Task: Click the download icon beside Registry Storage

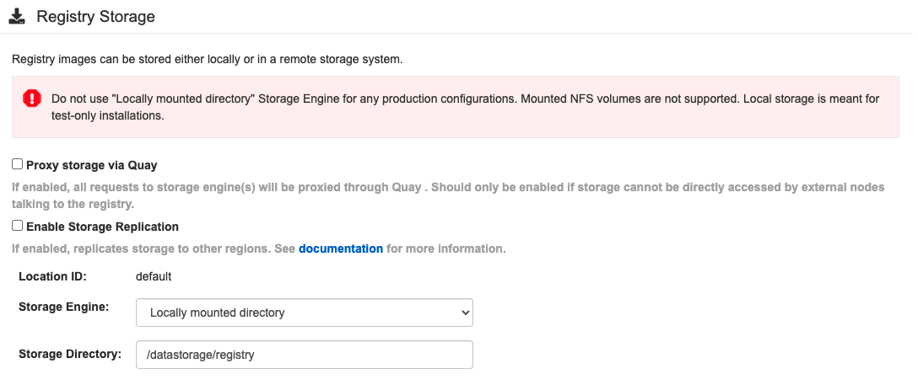Action: tap(17, 16)
